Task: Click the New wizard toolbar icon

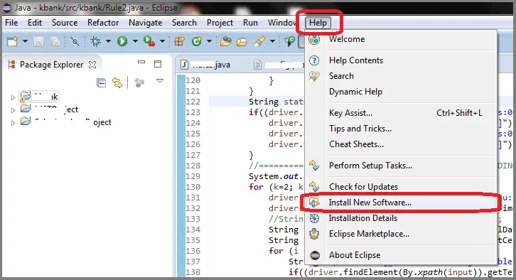Action: tap(13, 41)
